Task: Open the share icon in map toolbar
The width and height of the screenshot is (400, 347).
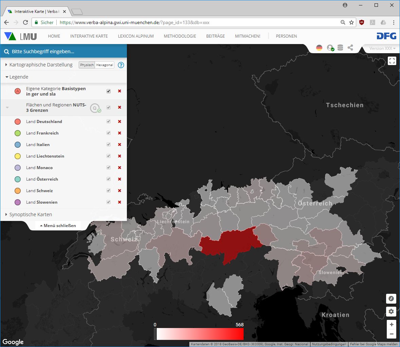Action: click(x=350, y=48)
